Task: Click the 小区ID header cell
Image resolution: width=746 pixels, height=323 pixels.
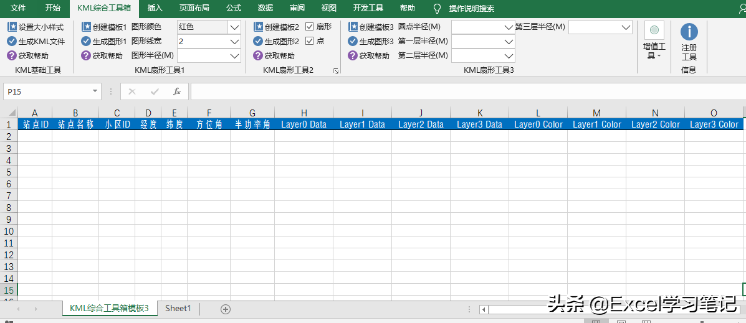Action: pos(117,124)
